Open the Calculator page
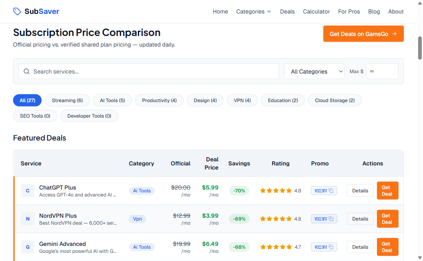Viewport: 423px width, 261px height. coord(316,11)
